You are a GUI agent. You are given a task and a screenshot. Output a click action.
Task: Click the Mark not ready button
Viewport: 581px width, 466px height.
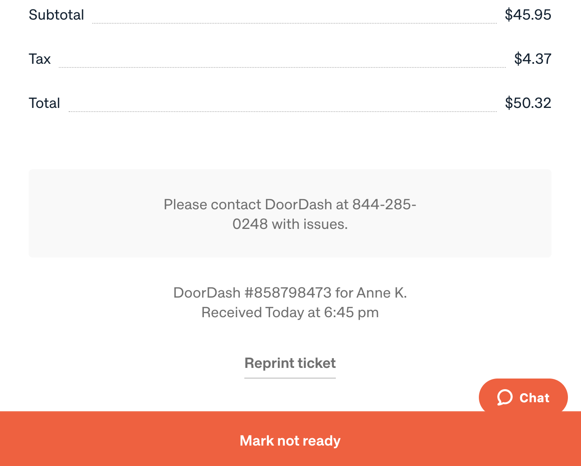point(290,441)
